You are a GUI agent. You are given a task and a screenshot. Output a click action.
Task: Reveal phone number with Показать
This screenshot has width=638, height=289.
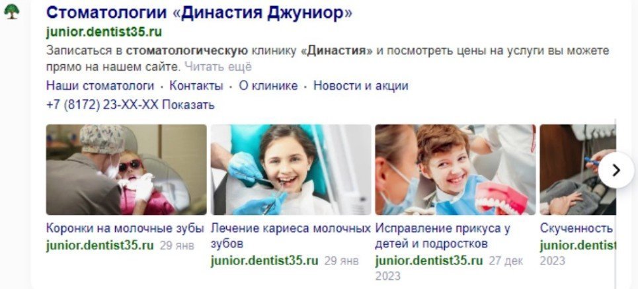pos(188,105)
